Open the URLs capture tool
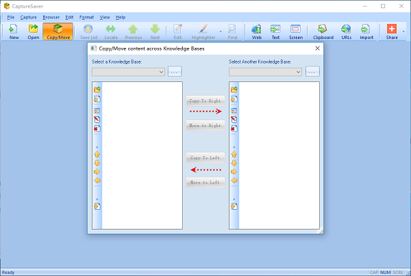The height and width of the screenshot is (276, 411). coord(347,31)
